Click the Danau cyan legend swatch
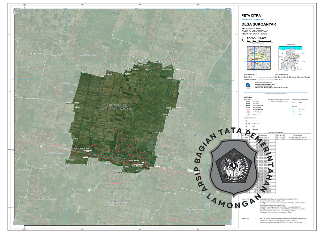The height and width of the screenshot is (234, 325). pyautogui.click(x=294, y=115)
